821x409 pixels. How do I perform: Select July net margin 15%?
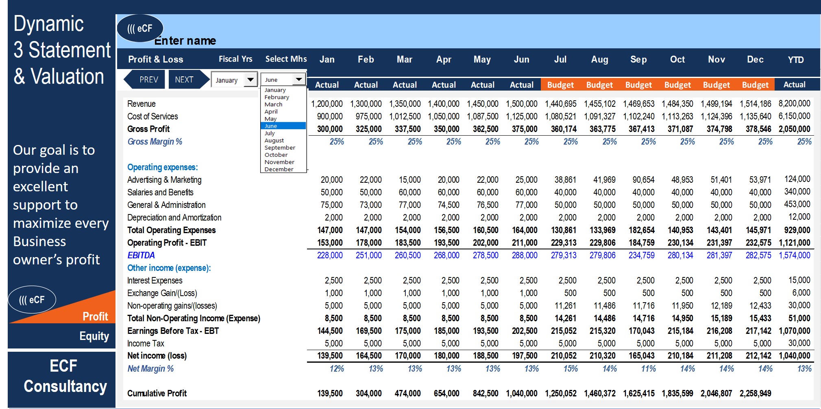[571, 369]
